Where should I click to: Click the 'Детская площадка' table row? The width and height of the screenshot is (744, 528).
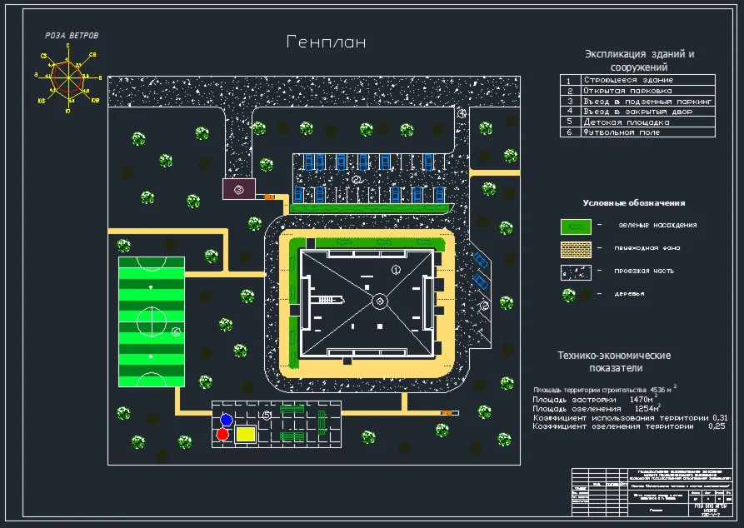637,122
